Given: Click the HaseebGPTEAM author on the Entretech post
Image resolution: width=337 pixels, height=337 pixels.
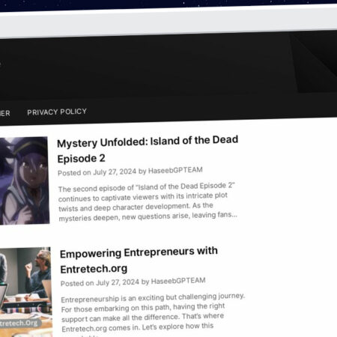Looking at the screenshot, I should (178, 281).
